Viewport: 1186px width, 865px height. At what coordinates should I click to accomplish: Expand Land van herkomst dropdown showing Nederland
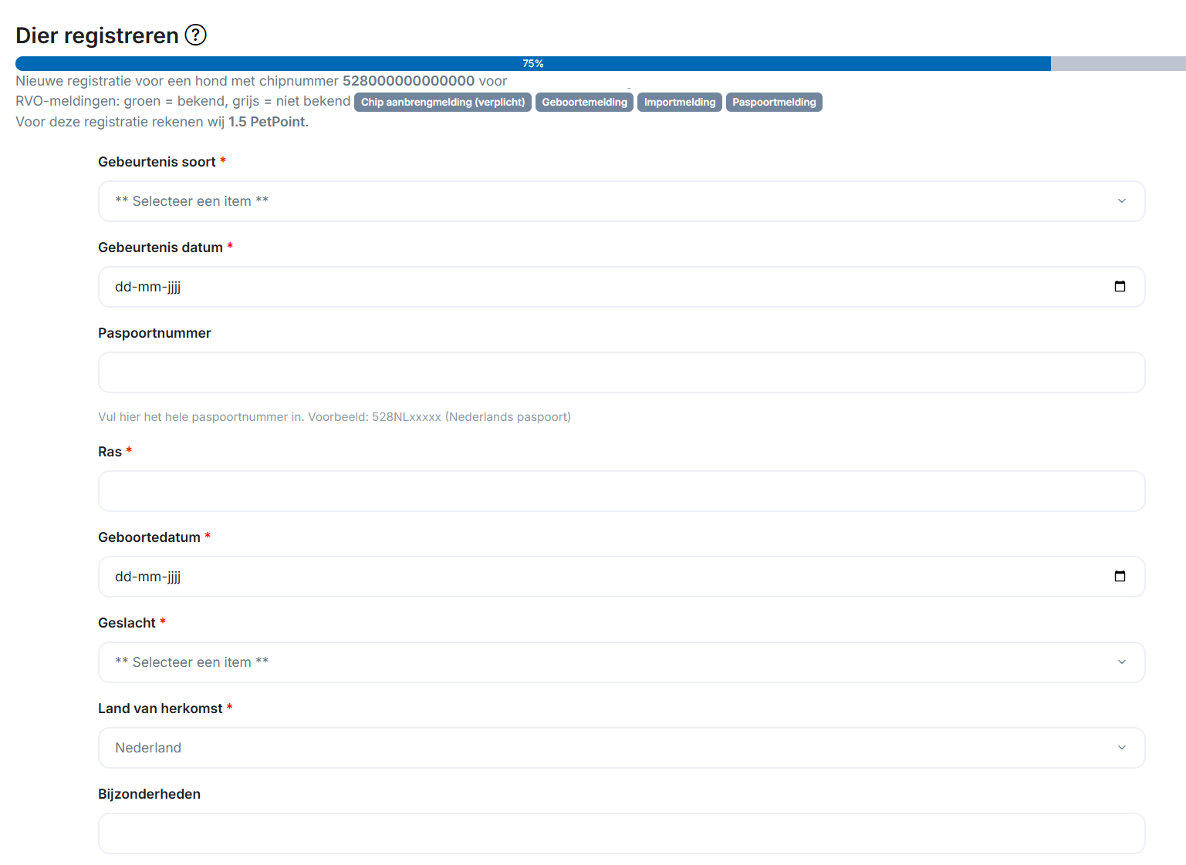tap(621, 748)
